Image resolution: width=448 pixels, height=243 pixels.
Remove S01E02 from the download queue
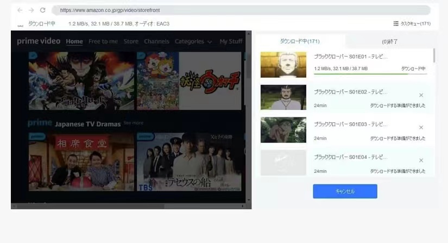tap(421, 95)
